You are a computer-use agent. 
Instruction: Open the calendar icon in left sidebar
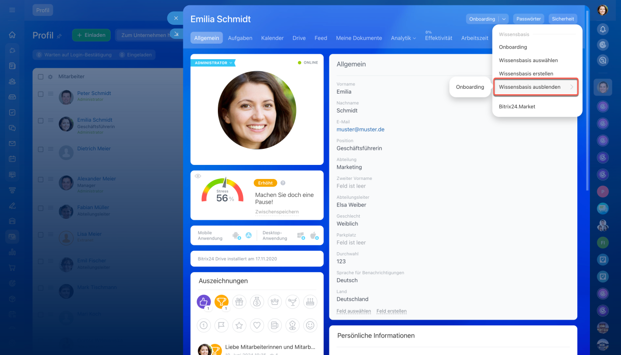click(x=12, y=159)
